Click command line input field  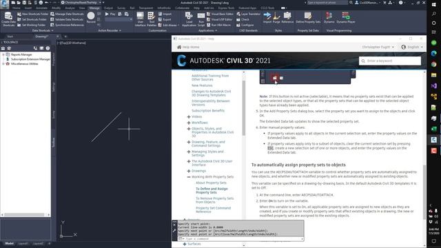(x=243, y=239)
